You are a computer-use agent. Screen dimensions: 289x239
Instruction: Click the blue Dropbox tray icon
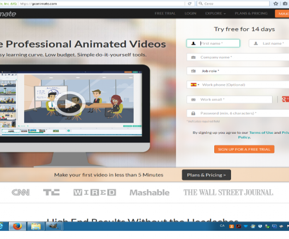[246, 226]
